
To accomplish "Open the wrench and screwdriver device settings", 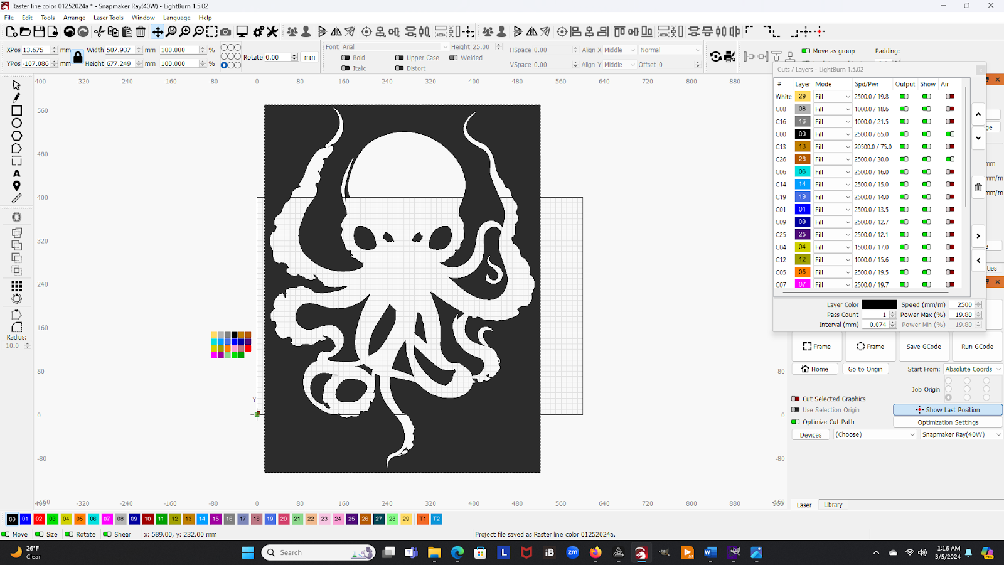I will [272, 31].
